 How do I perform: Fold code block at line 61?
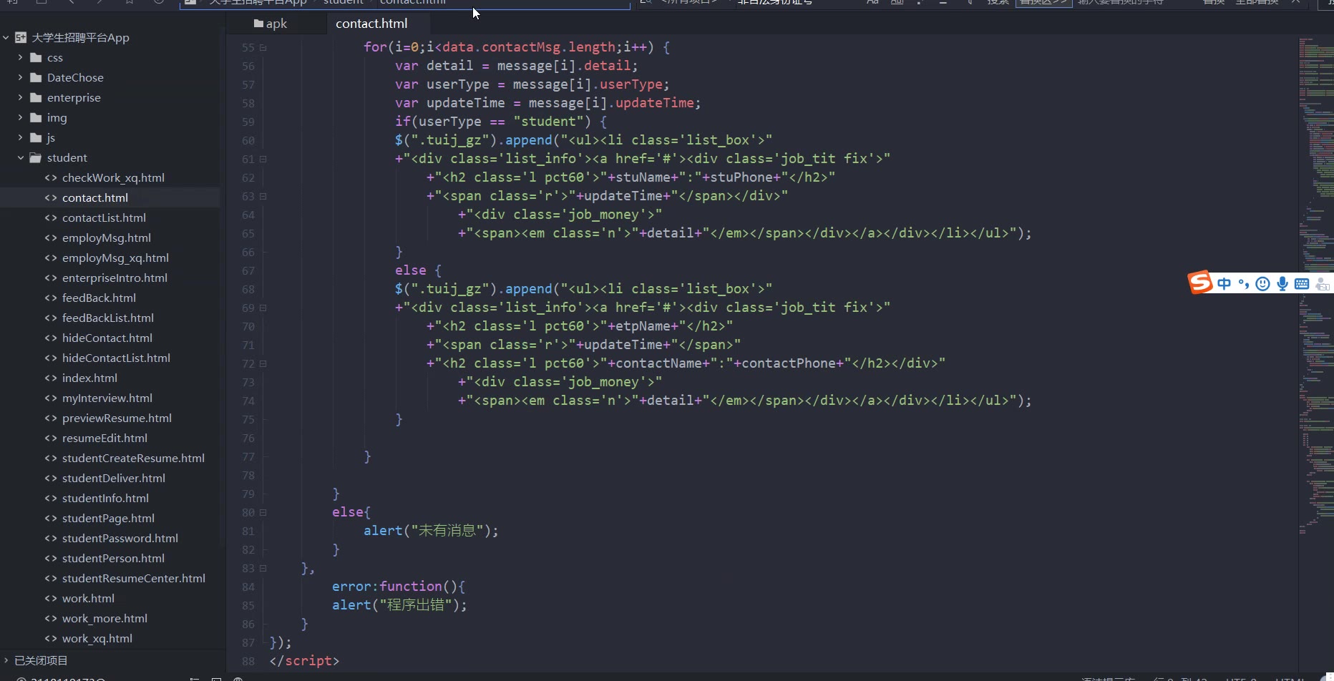(x=263, y=160)
